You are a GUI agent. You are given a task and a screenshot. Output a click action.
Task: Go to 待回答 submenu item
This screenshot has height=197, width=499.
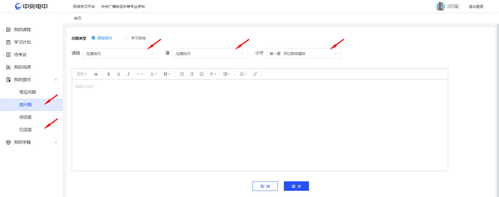pos(26,117)
